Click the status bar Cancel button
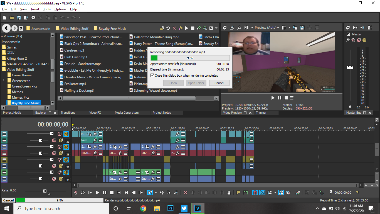The height and width of the screenshot is (214, 380). pyautogui.click(x=8, y=200)
